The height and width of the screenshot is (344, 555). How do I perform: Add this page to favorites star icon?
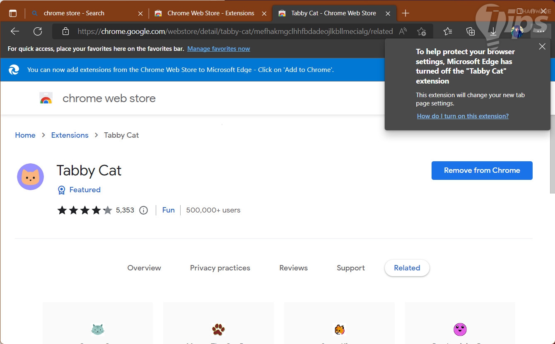pyautogui.click(x=421, y=31)
